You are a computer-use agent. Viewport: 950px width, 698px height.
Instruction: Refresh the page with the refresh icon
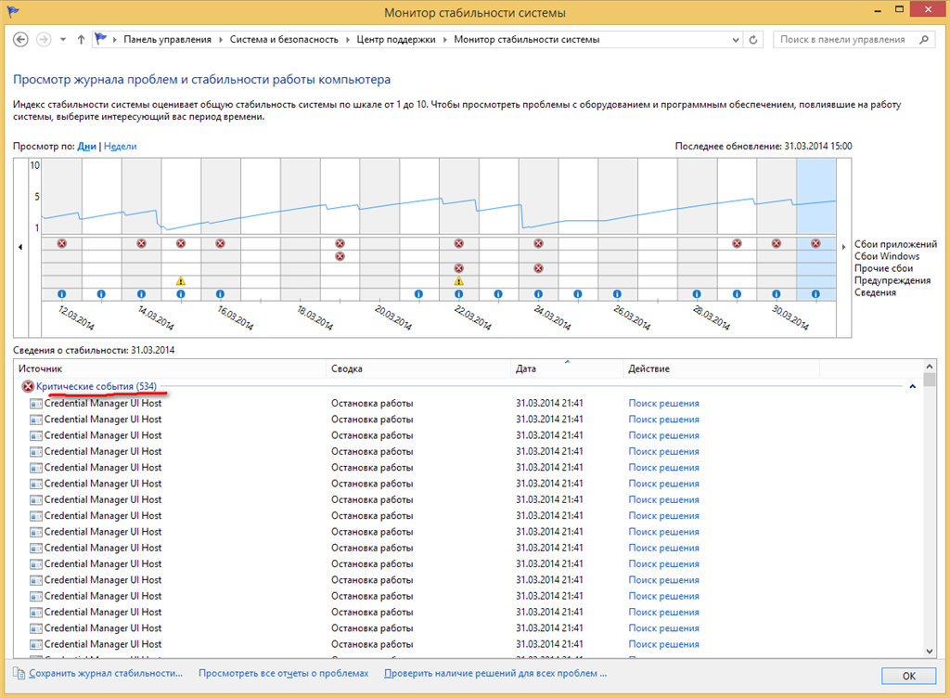tap(753, 39)
